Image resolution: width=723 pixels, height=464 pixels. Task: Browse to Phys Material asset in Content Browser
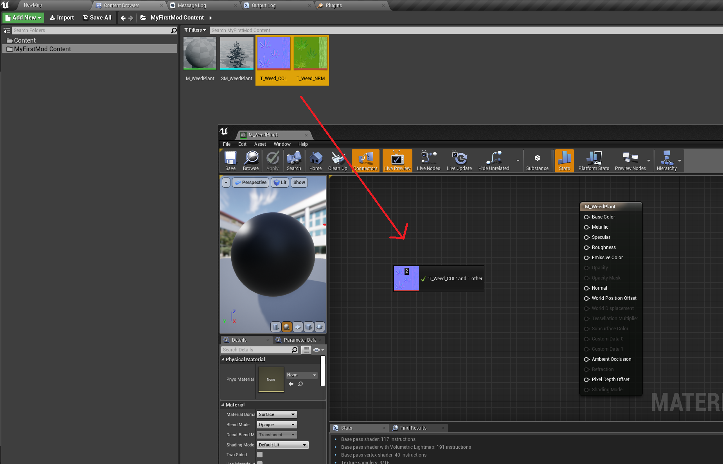[x=300, y=384]
